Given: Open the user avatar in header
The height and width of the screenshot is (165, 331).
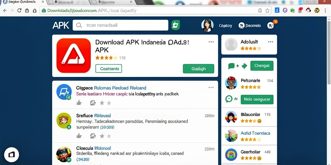Looking at the screenshot, I should click(x=207, y=25).
